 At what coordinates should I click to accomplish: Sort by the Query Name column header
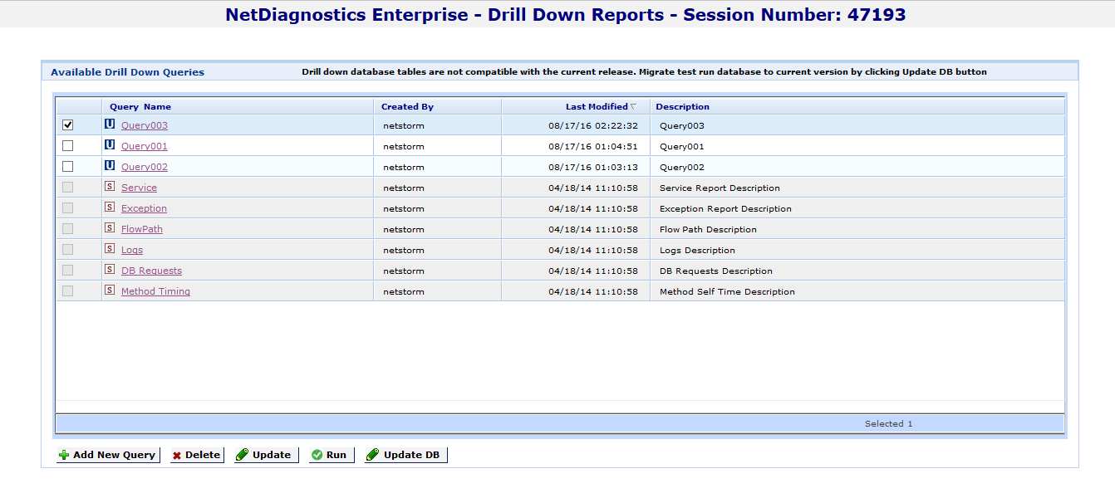point(238,106)
